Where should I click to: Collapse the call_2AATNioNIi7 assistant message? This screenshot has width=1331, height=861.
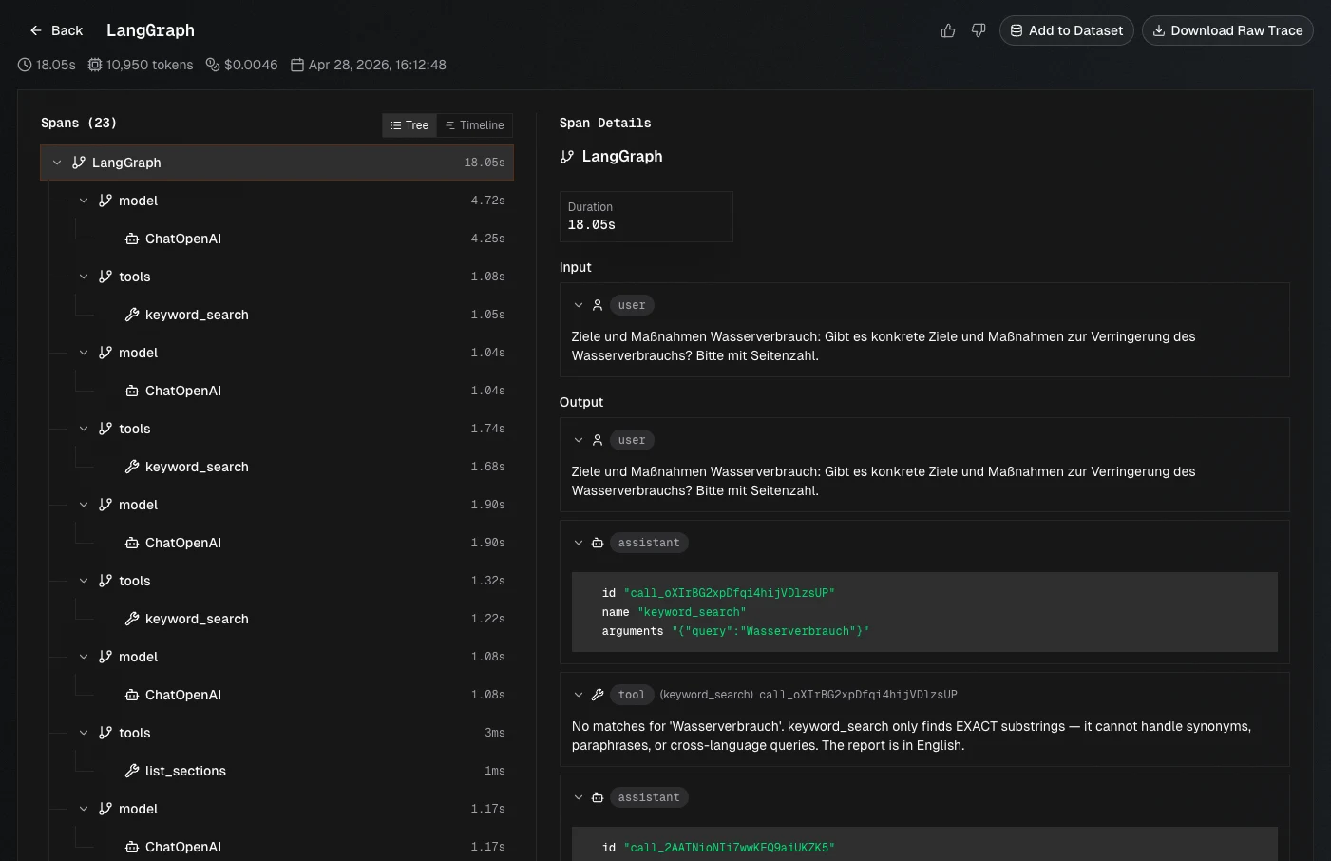pyautogui.click(x=579, y=797)
